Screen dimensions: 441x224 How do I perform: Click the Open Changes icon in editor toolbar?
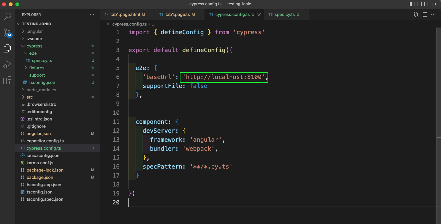point(416,15)
